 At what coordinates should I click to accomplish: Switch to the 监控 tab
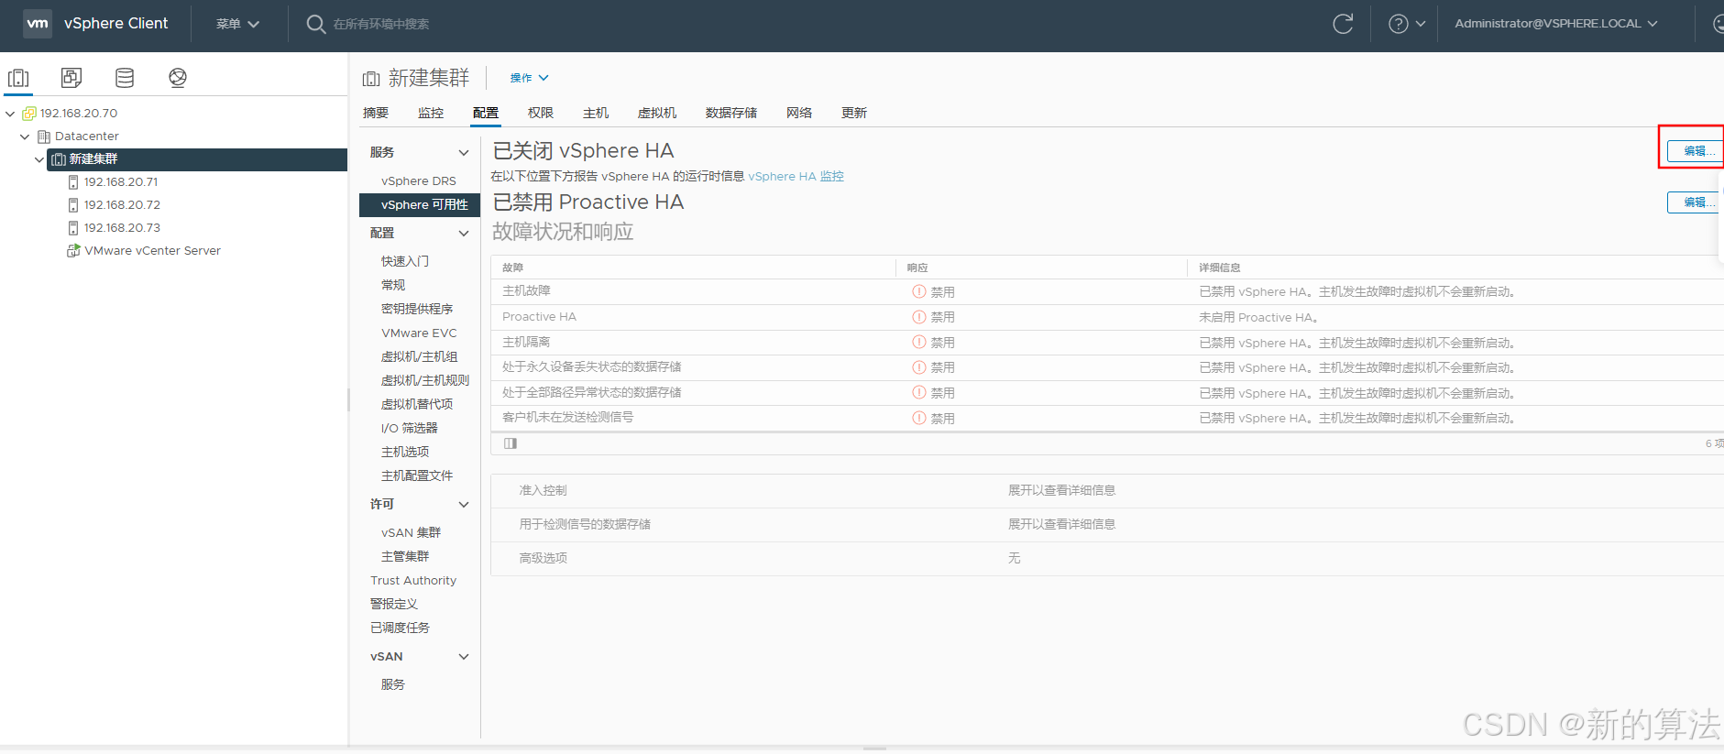431,113
